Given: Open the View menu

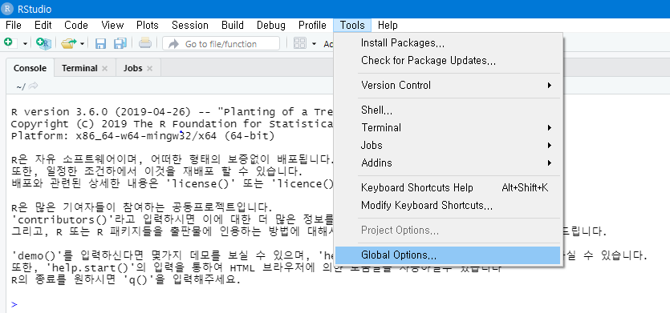Looking at the screenshot, I should [x=113, y=25].
